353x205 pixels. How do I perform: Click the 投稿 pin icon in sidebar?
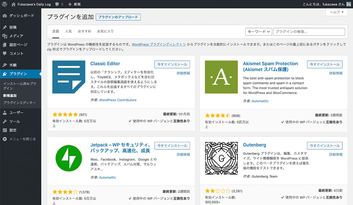(x=4, y=27)
